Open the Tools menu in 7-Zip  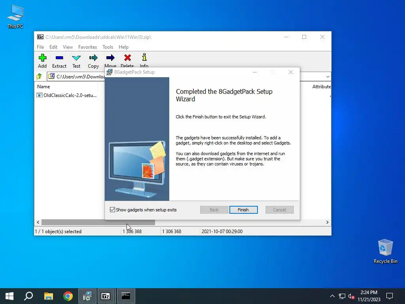[x=108, y=47]
